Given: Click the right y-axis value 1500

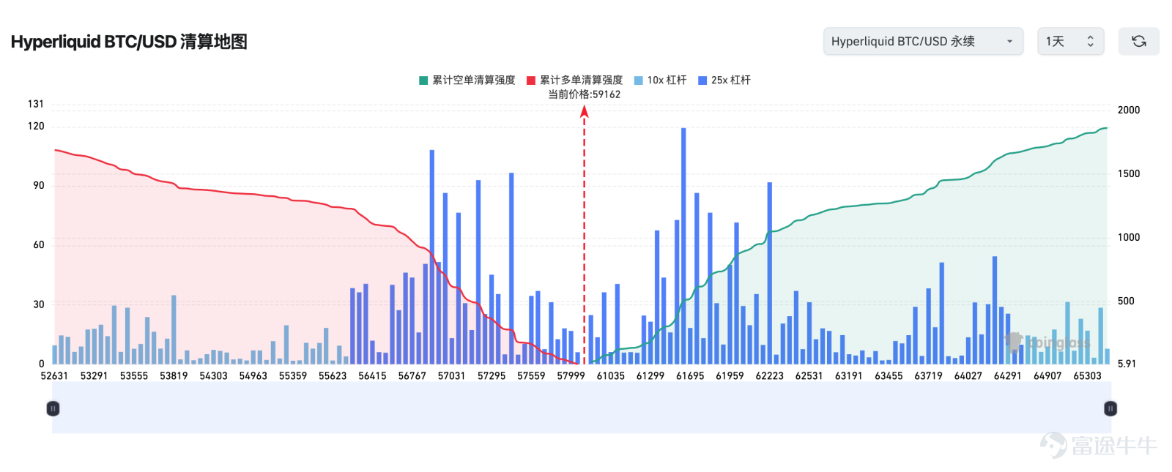Looking at the screenshot, I should coord(1129,173).
